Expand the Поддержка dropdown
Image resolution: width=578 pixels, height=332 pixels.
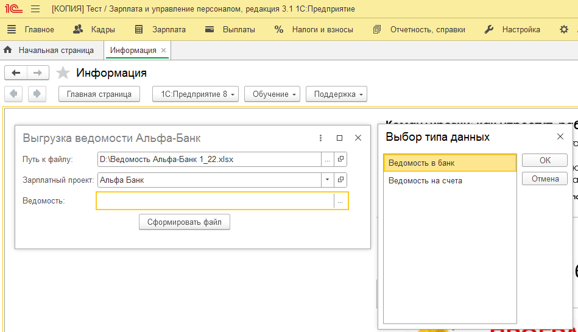pyautogui.click(x=337, y=94)
